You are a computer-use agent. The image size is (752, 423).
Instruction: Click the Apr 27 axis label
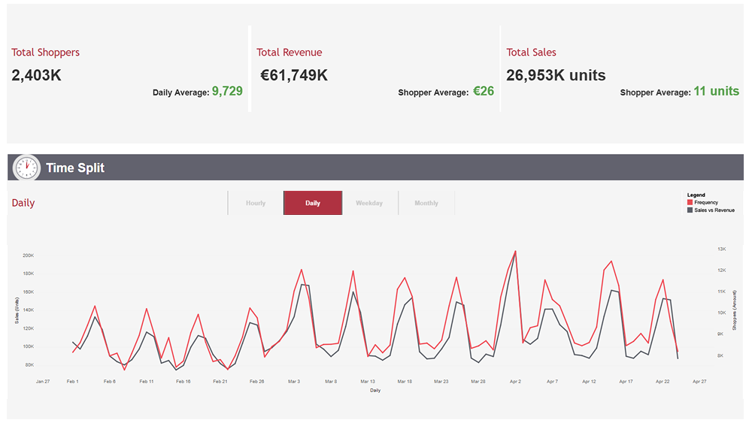click(699, 382)
